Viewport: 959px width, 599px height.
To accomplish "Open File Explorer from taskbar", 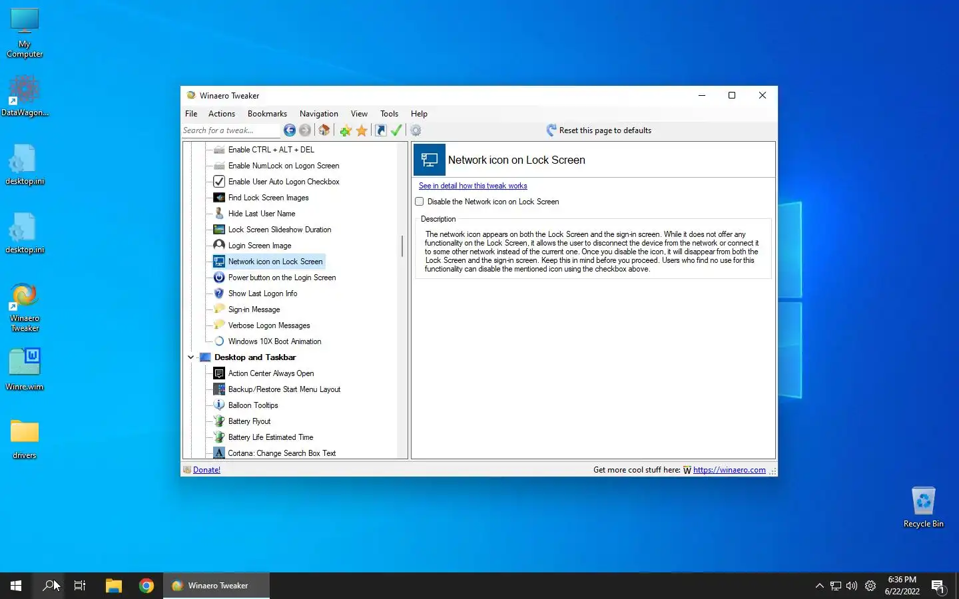I will (114, 586).
